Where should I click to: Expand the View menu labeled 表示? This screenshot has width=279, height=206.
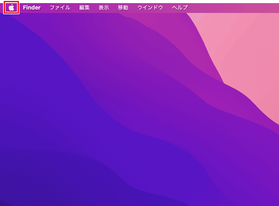click(104, 8)
